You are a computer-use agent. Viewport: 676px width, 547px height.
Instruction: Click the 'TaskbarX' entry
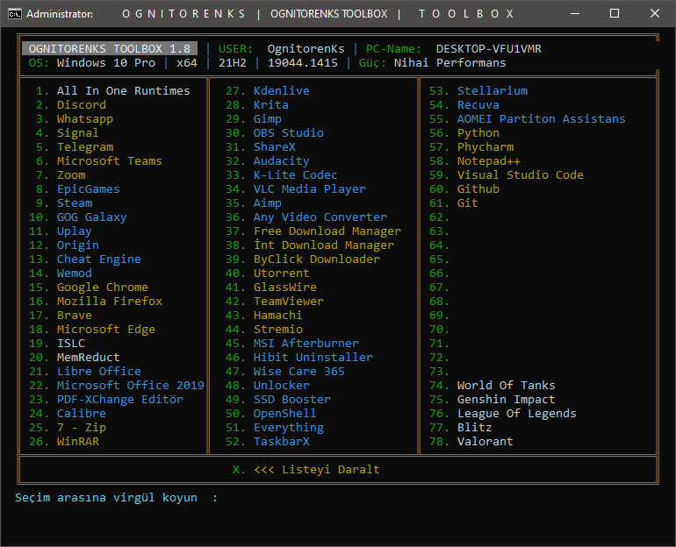click(282, 442)
